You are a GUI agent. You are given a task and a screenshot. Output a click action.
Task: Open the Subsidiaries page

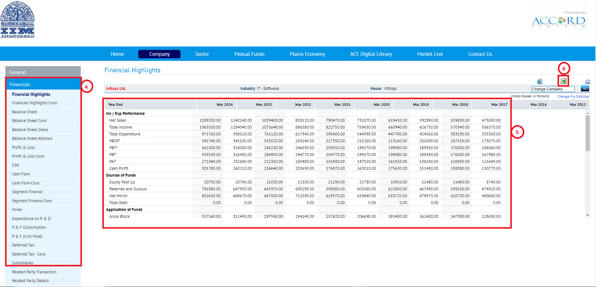click(x=23, y=263)
